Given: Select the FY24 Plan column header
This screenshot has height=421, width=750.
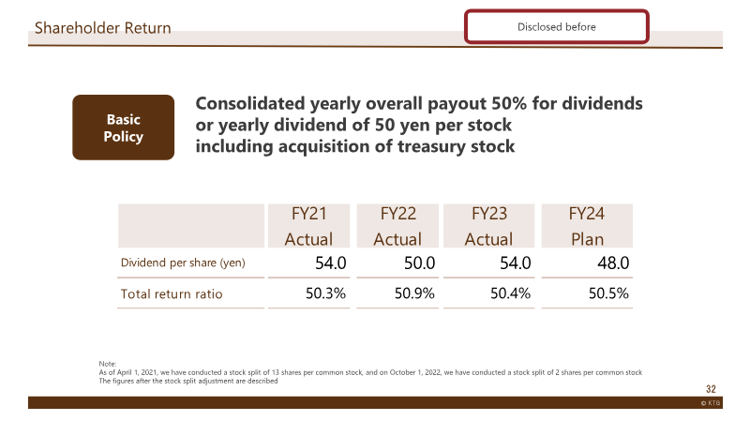Looking at the screenshot, I should (587, 226).
